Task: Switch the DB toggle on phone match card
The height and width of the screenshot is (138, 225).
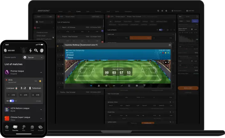Action: 12,101
